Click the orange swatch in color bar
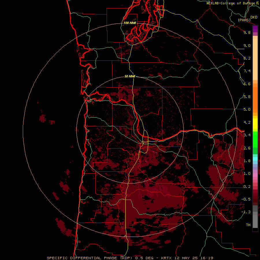The width and height of the screenshot is (260, 260). [255, 100]
